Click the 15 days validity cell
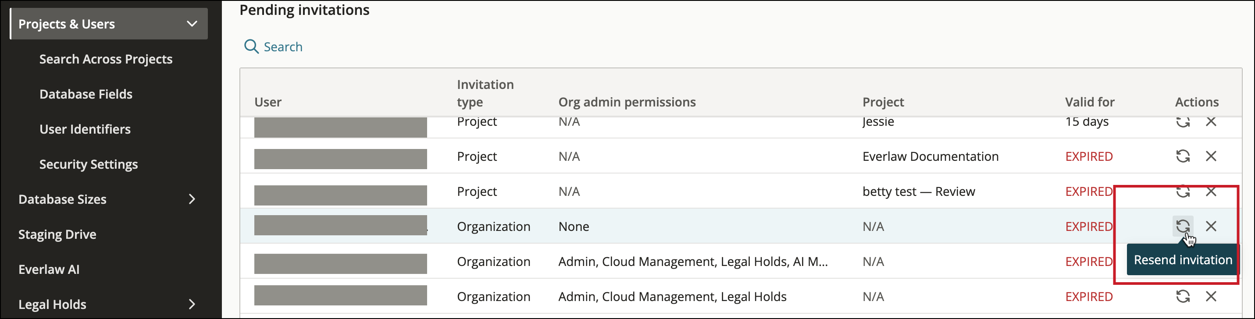Image resolution: width=1255 pixels, height=319 pixels. pyautogui.click(x=1087, y=122)
